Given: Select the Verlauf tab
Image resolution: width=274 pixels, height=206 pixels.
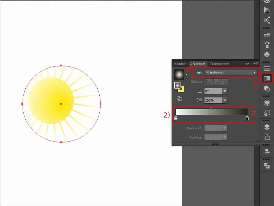Looking at the screenshot, I should (x=198, y=64).
